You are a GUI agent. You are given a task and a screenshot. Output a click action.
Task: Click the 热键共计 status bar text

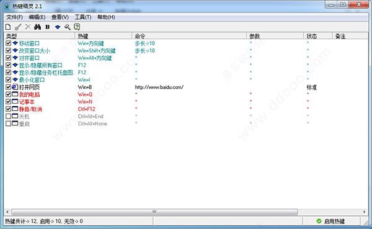44,222
